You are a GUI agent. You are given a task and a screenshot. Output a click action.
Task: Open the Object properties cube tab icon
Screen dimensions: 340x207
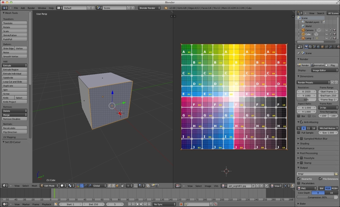click(x=322, y=47)
